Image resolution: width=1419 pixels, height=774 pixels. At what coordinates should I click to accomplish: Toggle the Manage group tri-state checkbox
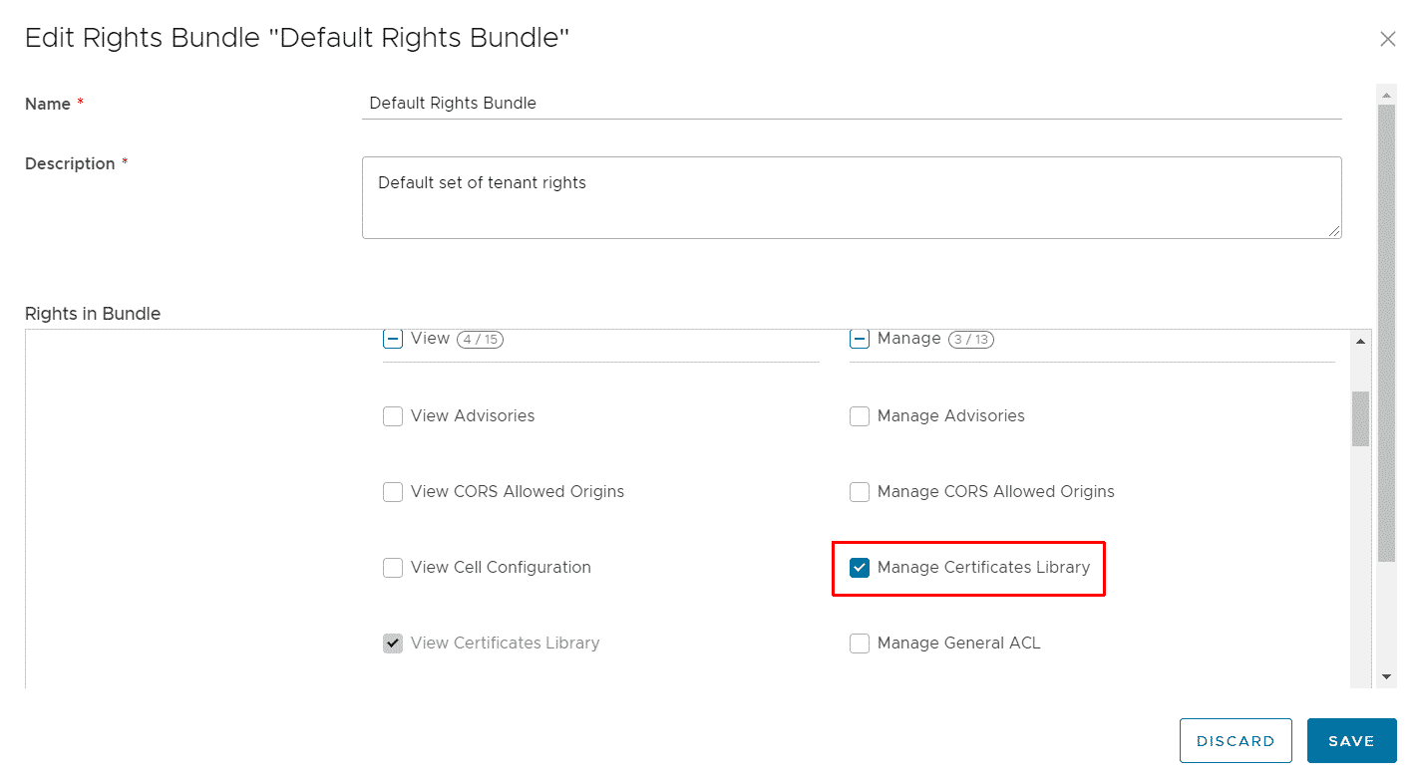[860, 339]
